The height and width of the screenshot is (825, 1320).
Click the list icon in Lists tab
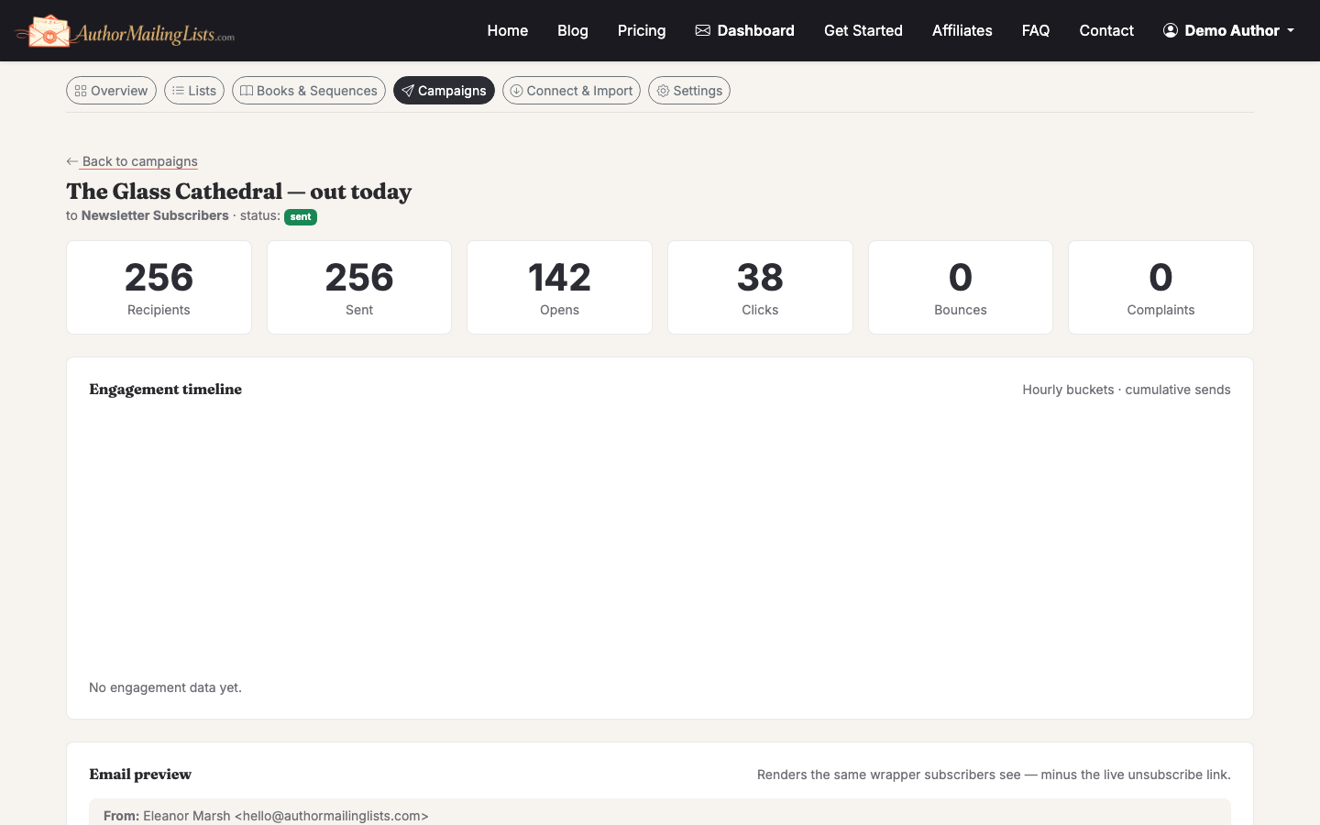(178, 91)
